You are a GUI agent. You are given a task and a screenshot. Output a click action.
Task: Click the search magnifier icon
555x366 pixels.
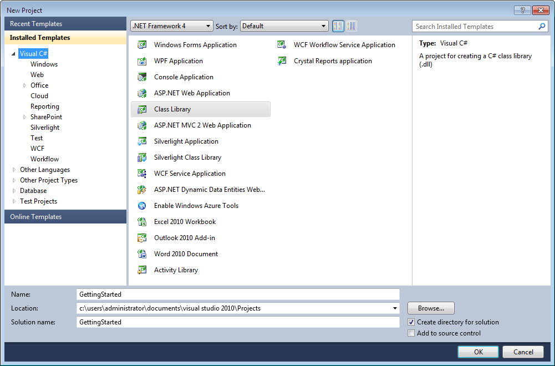pos(542,26)
